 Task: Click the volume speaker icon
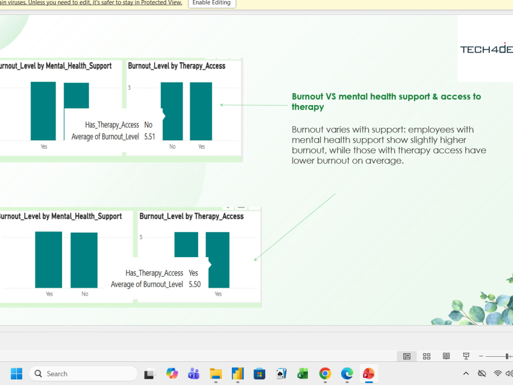(x=509, y=374)
